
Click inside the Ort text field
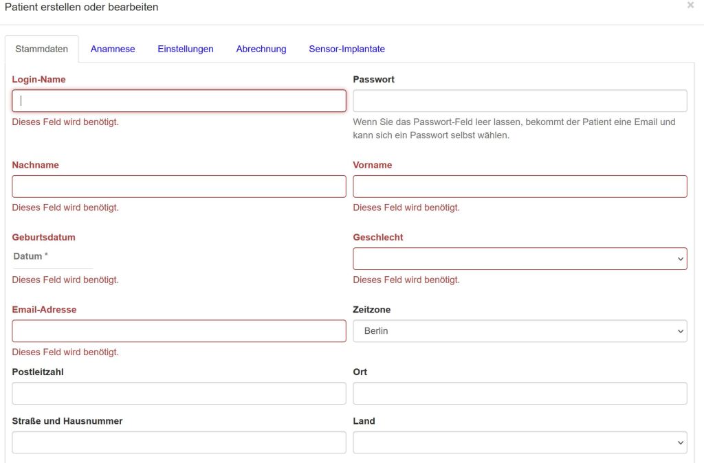[520, 394]
